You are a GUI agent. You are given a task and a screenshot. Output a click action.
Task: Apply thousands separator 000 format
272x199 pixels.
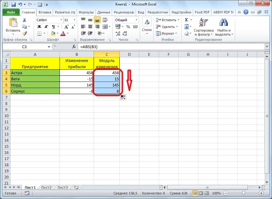pos(135,27)
